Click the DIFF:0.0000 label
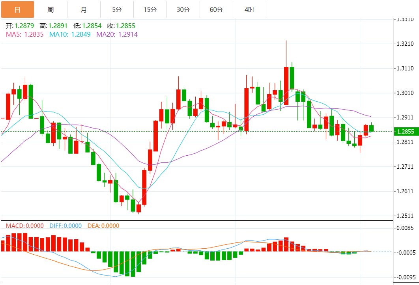 65,226
